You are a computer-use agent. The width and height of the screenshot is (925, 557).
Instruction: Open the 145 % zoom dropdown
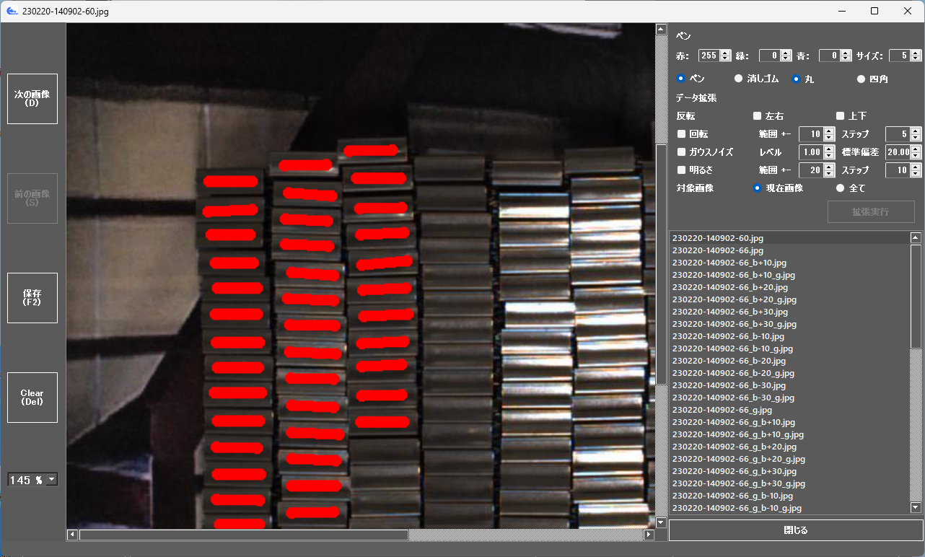tap(32, 480)
